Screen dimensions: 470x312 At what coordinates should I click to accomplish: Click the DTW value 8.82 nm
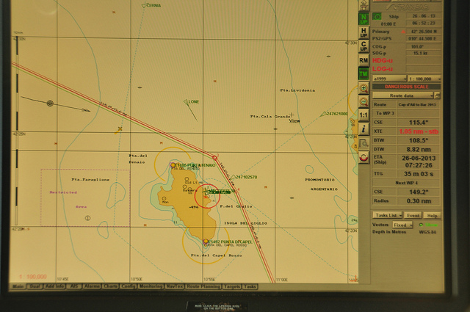click(x=419, y=149)
